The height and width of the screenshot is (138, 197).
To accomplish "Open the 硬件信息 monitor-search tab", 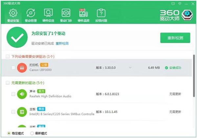I will pos(48,15).
